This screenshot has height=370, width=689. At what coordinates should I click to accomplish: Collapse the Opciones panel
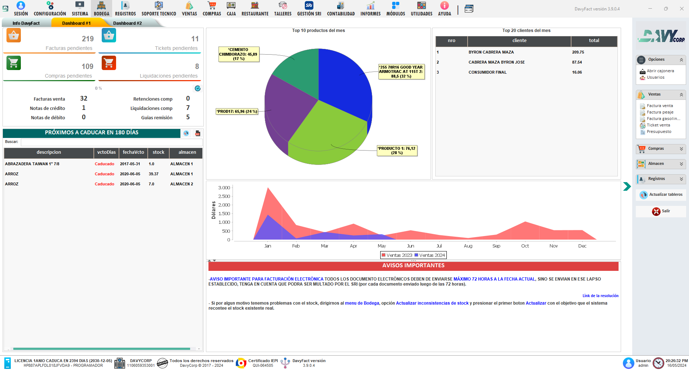(x=681, y=60)
